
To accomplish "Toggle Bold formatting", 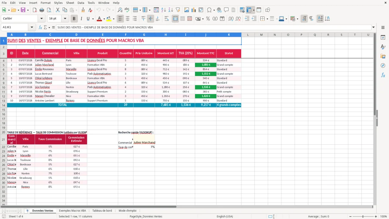I will click(x=74, y=19).
